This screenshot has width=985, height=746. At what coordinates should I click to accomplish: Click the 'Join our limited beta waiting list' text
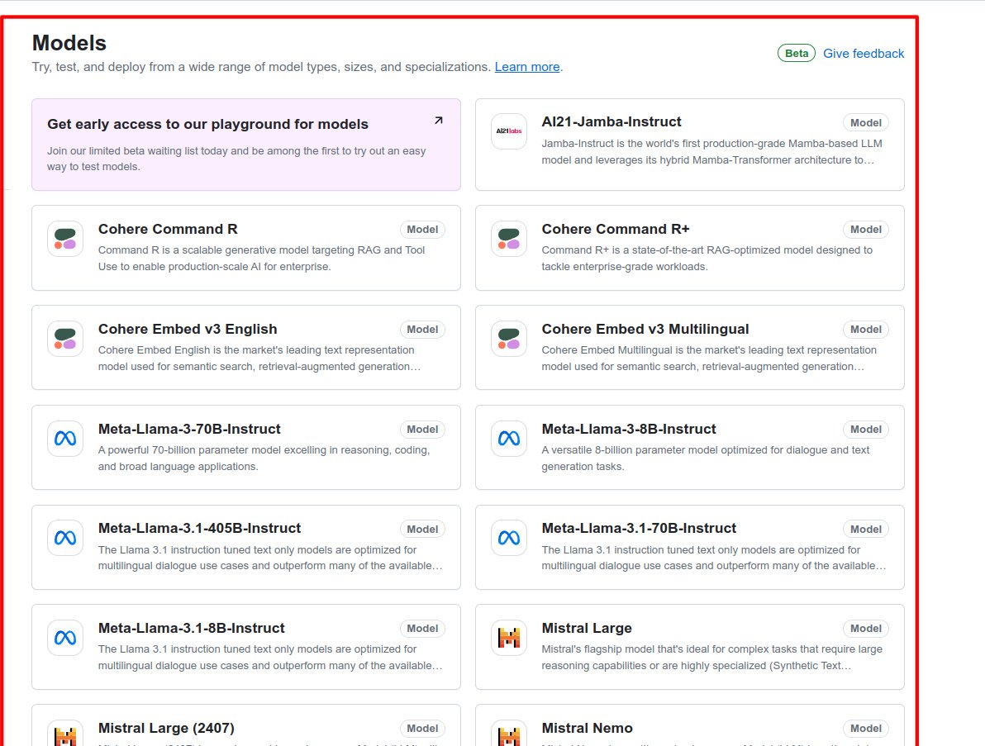[x=236, y=159]
